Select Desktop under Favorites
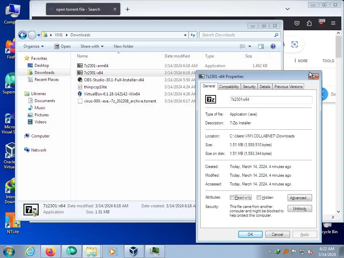This screenshot has height=258, width=344. pos(38,66)
